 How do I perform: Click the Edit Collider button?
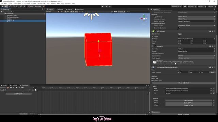(180, 34)
